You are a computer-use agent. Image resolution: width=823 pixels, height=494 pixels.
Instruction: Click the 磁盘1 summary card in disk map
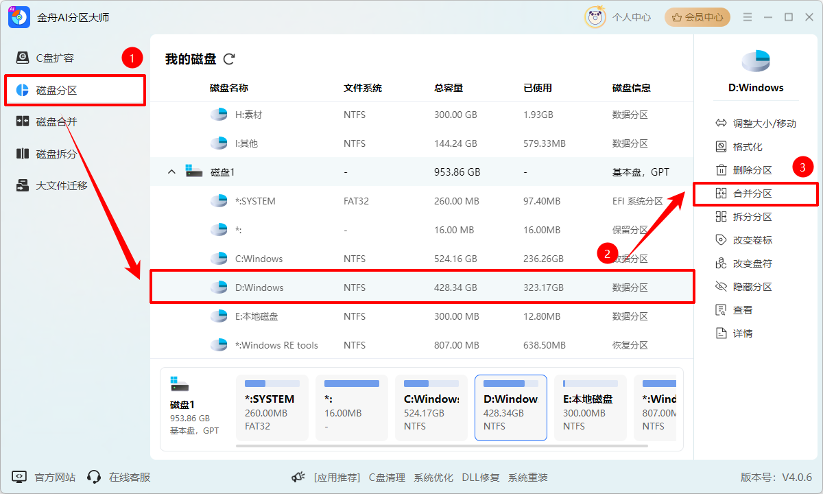pos(195,408)
